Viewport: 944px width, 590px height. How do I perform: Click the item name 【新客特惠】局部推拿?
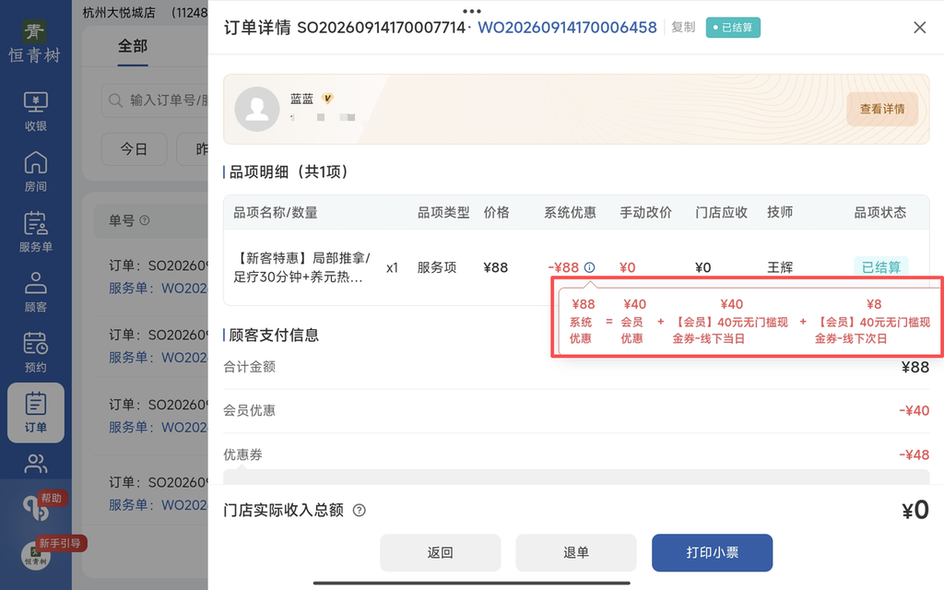coord(301,267)
